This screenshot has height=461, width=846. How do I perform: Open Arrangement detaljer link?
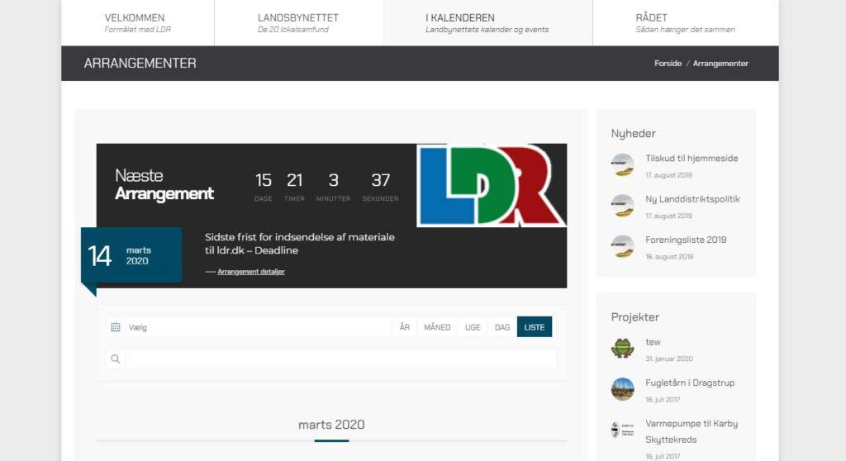(x=251, y=272)
